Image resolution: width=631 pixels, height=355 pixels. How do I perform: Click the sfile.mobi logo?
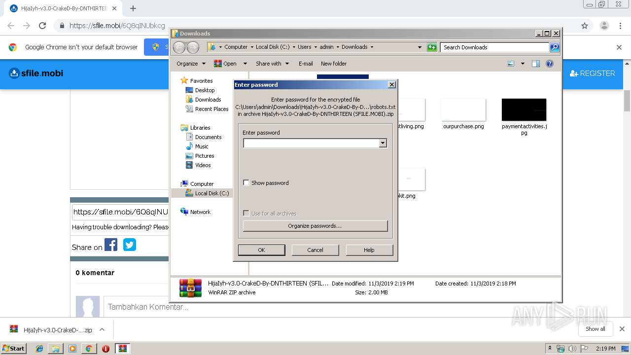click(36, 73)
